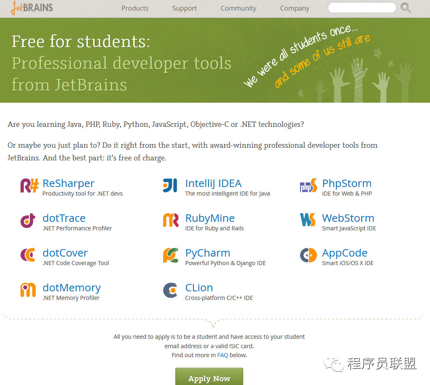Click '.NET Code Coverage Tool' description
Image resolution: width=430 pixels, height=385 pixels.
pyautogui.click(x=76, y=263)
